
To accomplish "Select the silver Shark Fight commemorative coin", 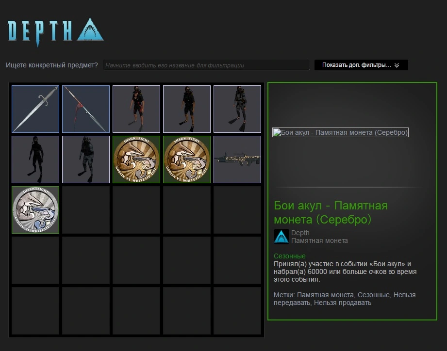I will coord(35,210).
